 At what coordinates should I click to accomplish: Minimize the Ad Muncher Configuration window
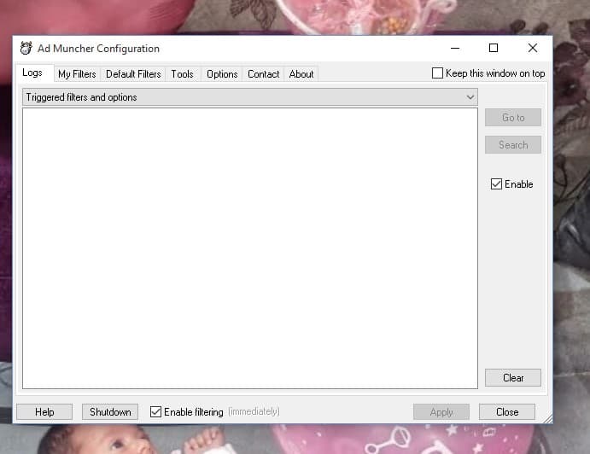[455, 48]
